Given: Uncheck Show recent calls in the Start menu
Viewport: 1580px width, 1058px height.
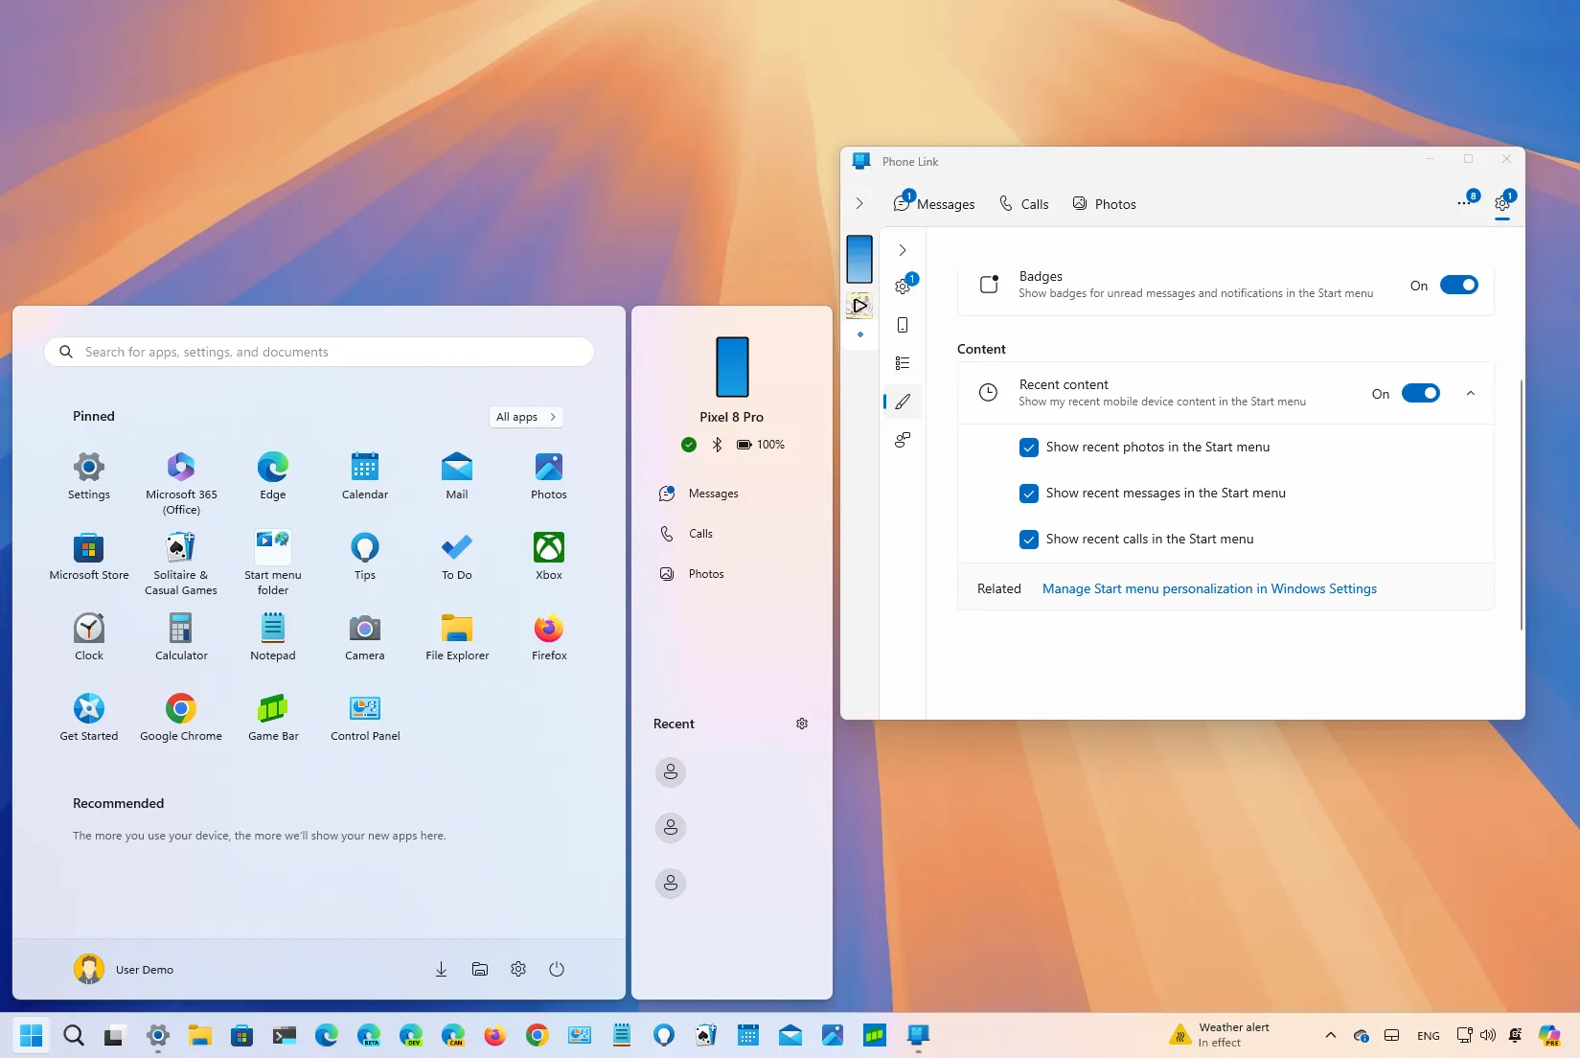Looking at the screenshot, I should pyautogui.click(x=1029, y=540).
